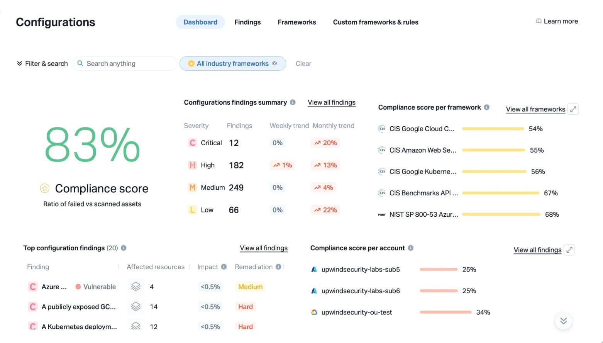Open info icon beside Configurations findings summary
The width and height of the screenshot is (603, 343).
[x=293, y=102]
